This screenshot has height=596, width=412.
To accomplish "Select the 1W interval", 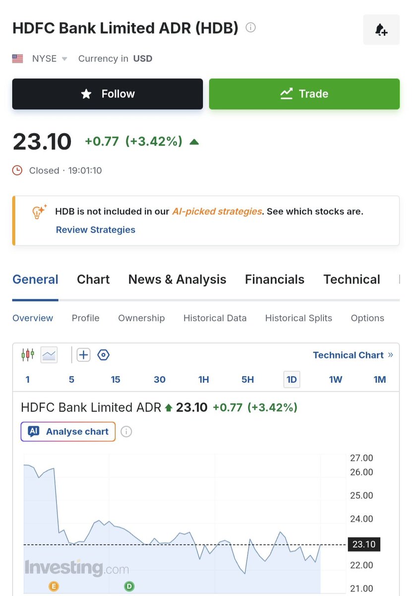I will pyautogui.click(x=336, y=379).
